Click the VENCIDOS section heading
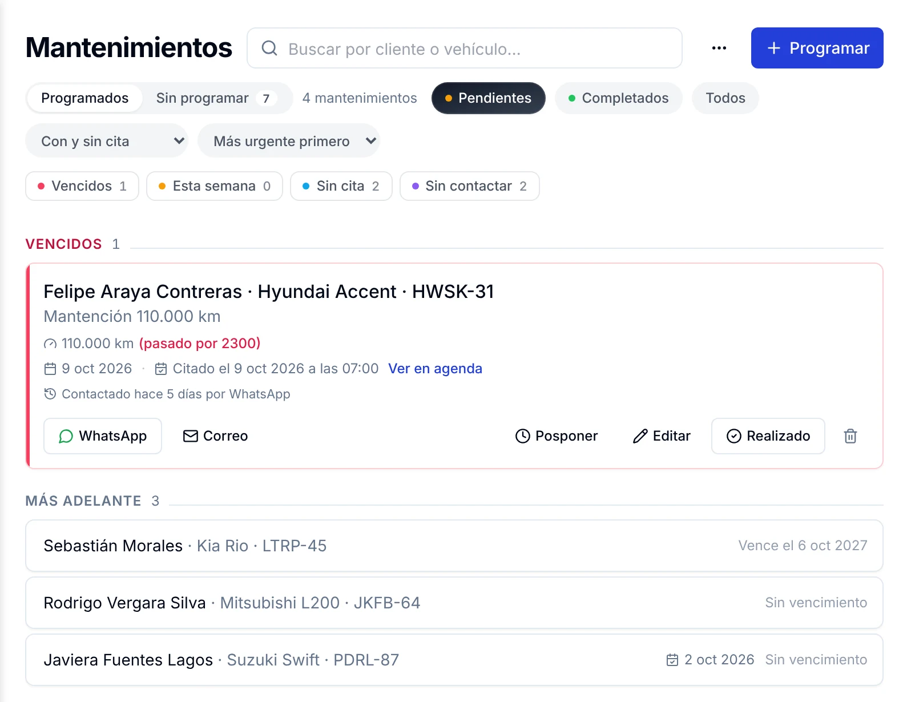This screenshot has width=911, height=702. coord(64,244)
